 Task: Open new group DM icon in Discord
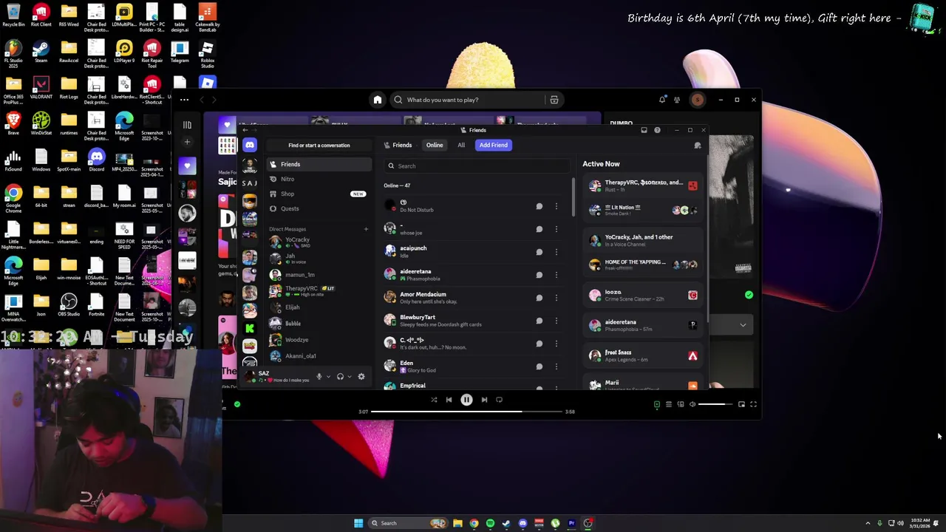tap(697, 146)
